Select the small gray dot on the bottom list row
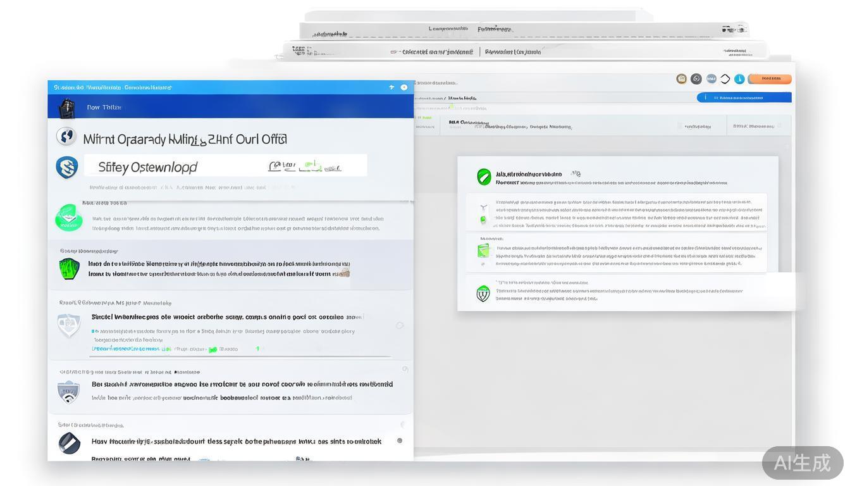 point(400,440)
